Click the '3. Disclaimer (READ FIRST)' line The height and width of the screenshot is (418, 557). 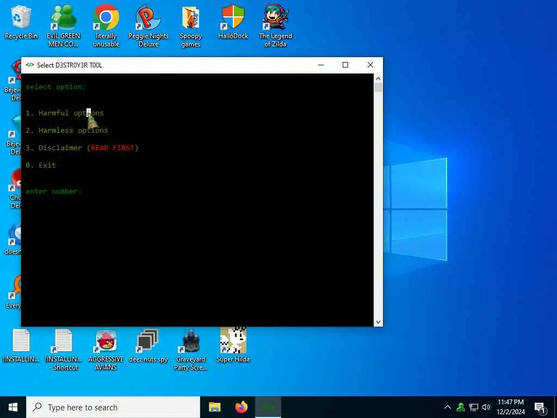[x=82, y=148]
